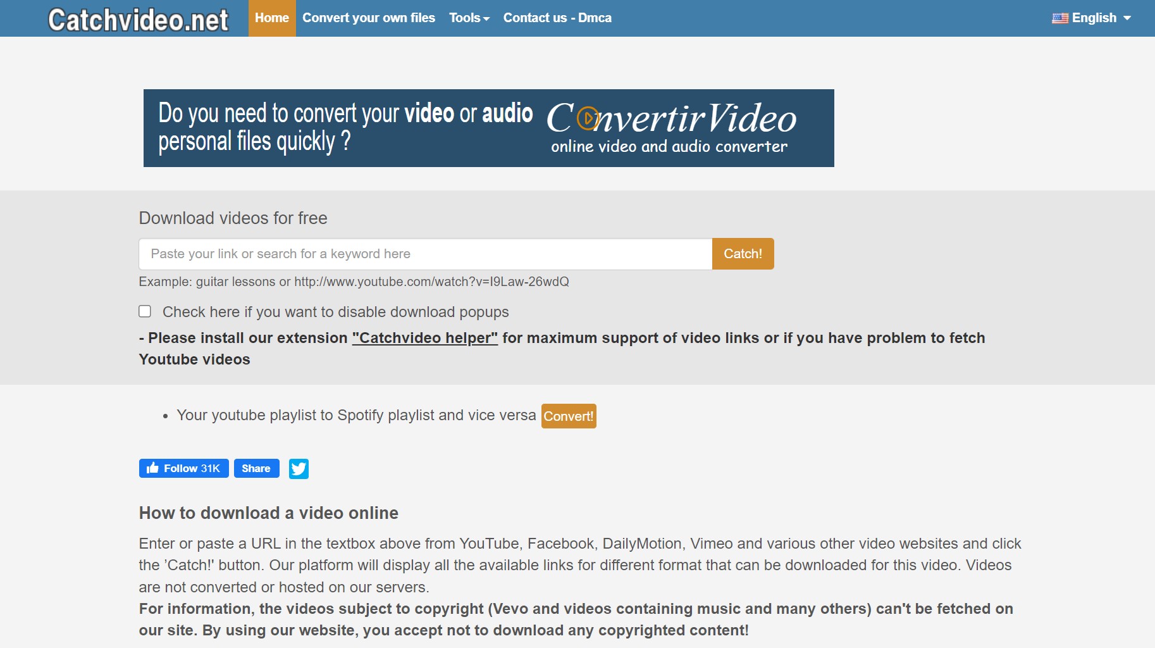Click the Catchvideo.net logo
Viewport: 1155px width, 648px height.
(x=138, y=20)
